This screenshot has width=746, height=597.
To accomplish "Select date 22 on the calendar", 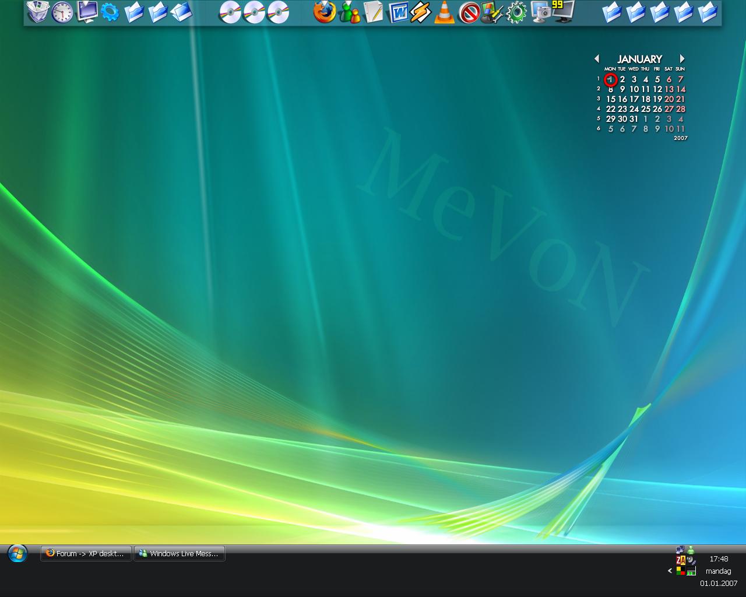I will point(611,109).
